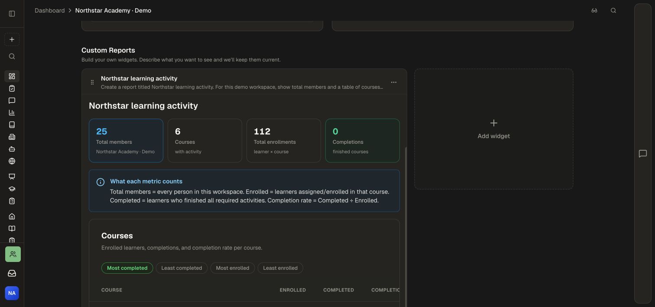Click the Northstar learning activity widget title
Screen dimensions: 655x307
coord(139,78)
